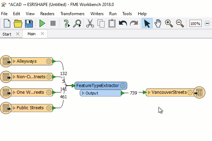This screenshot has height=141, width=212.
Task: Expand the Alleyways feature type attributes
Action: [14, 61]
